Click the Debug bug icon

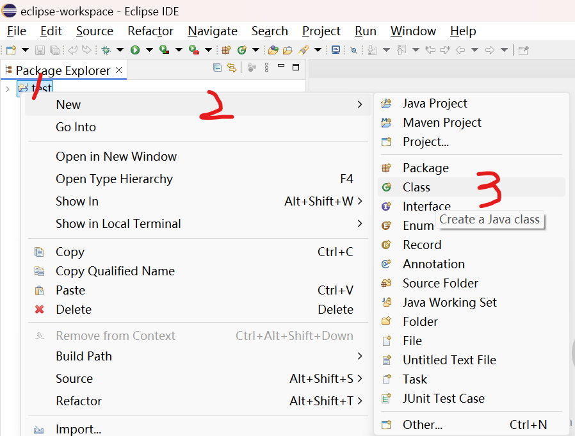click(x=106, y=50)
